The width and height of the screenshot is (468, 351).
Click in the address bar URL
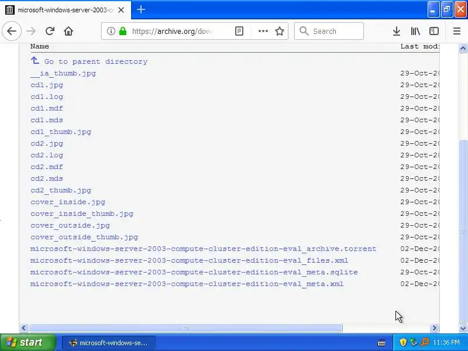tap(172, 31)
